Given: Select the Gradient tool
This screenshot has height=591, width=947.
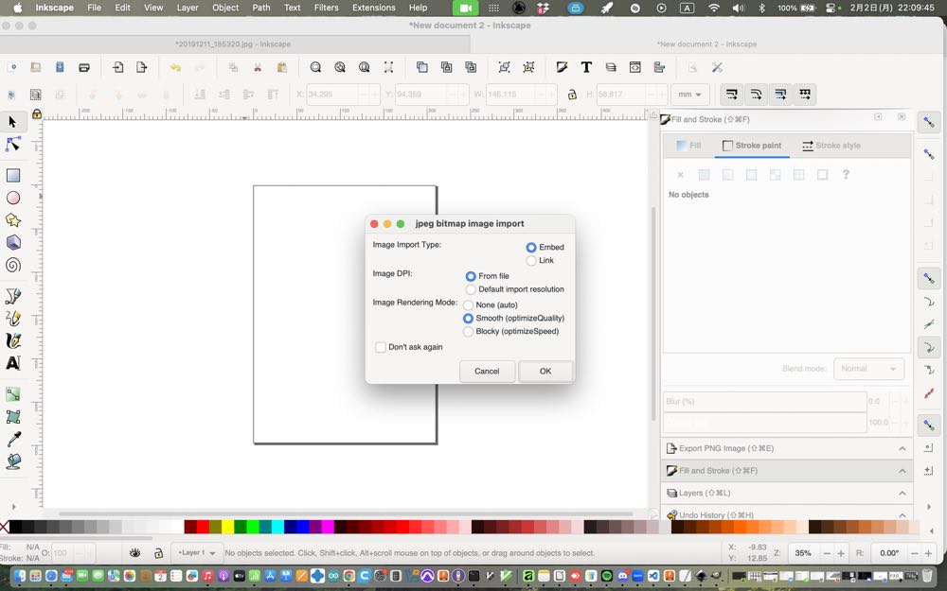Looking at the screenshot, I should tap(12, 394).
